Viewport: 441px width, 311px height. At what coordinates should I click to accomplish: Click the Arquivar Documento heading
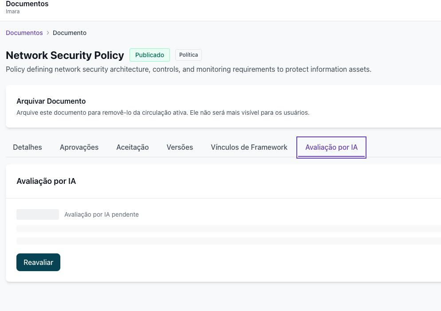[51, 101]
